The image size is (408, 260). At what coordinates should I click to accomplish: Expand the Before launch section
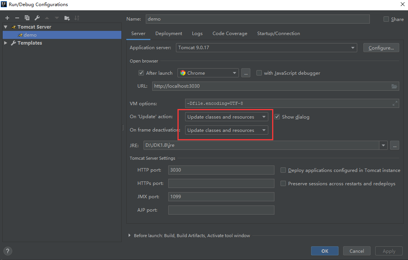click(129, 236)
